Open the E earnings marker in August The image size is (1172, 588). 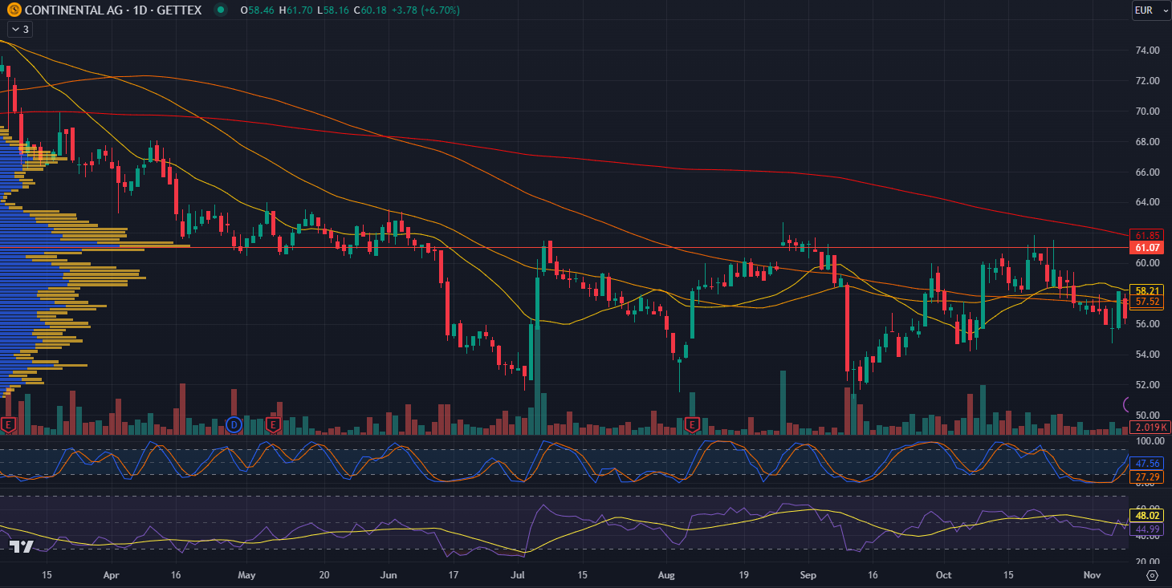point(692,424)
